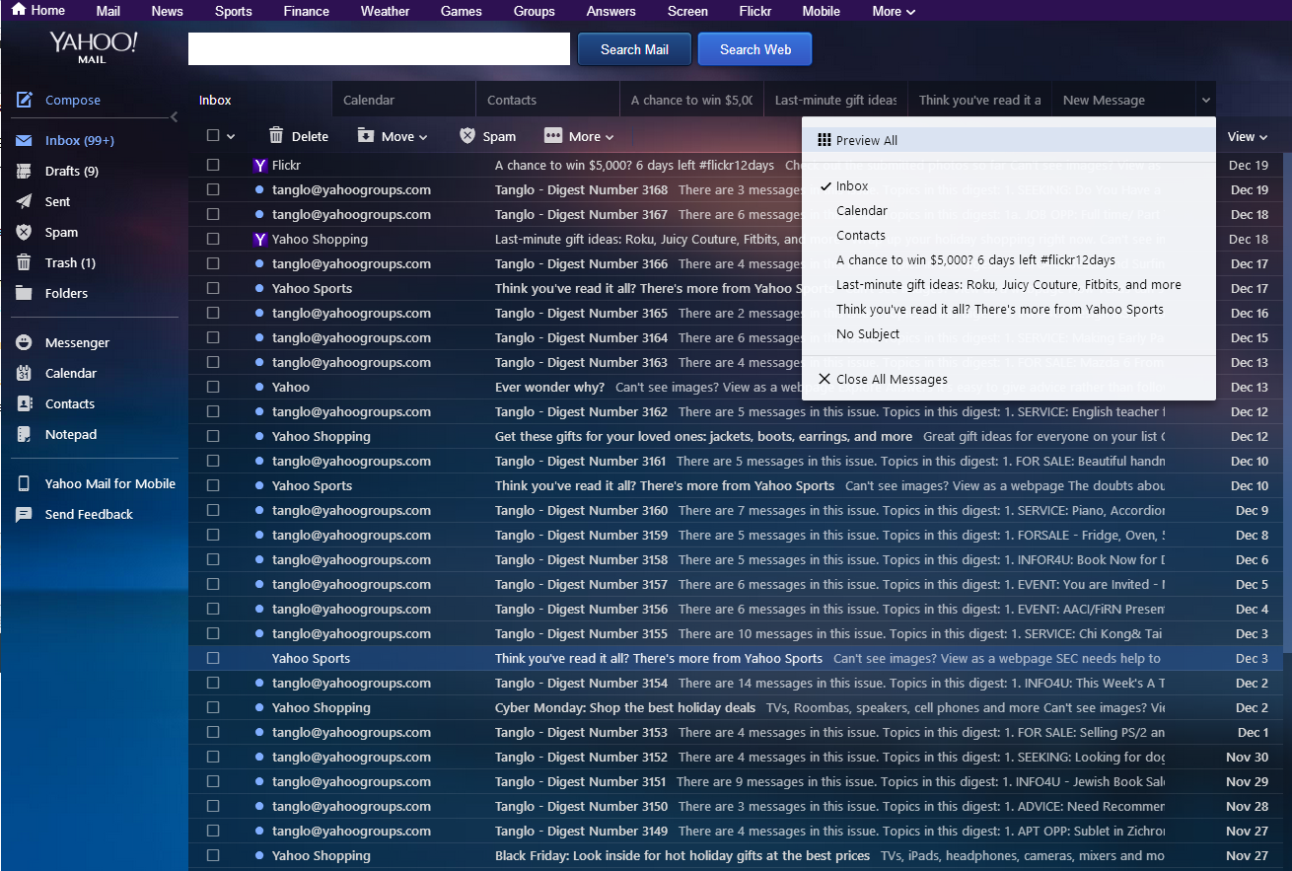
Task: Select the Drafts folder in the sidebar
Action: pyautogui.click(x=67, y=171)
